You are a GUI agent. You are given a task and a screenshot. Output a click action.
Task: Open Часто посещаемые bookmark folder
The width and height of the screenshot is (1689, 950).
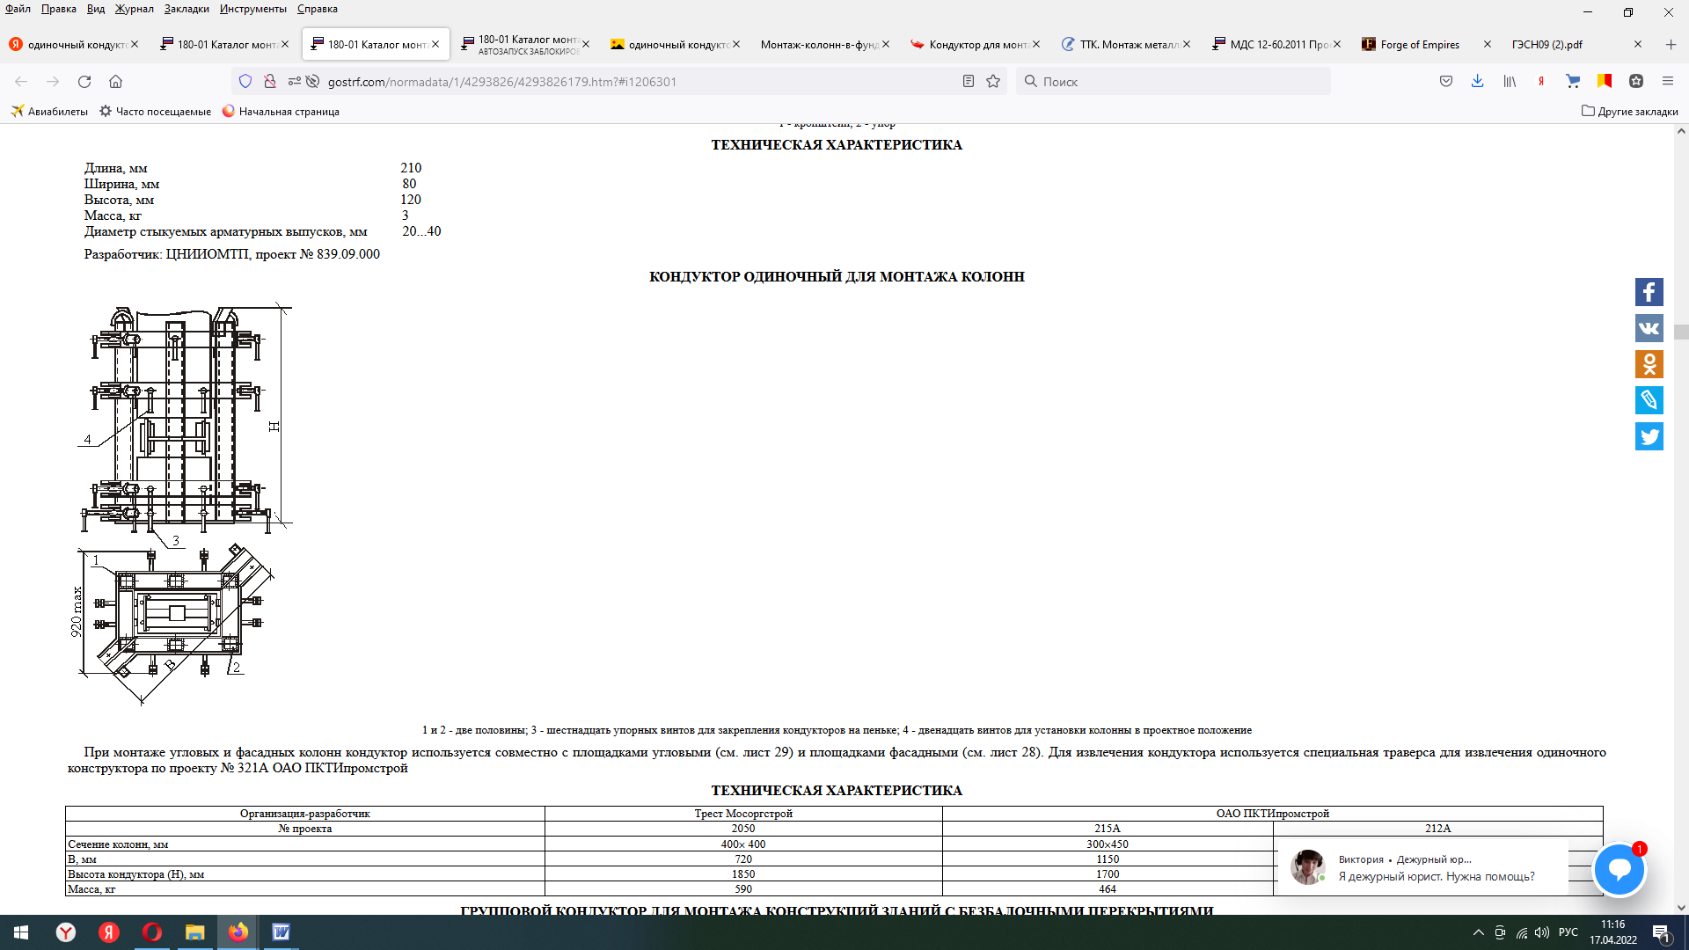point(155,112)
